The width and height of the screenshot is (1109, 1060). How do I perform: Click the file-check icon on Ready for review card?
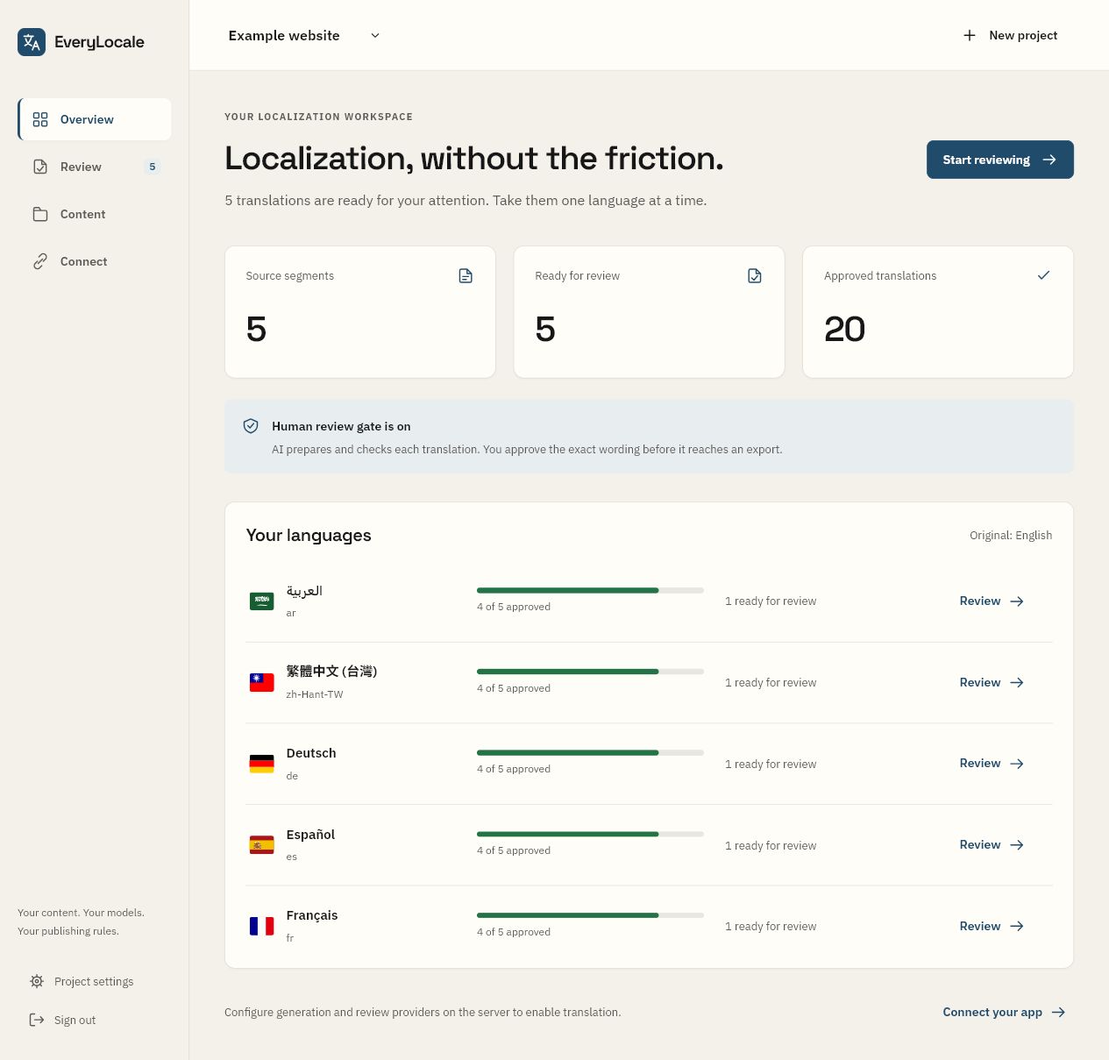point(755,276)
